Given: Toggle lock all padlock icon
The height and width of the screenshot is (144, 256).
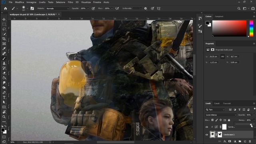Looking at the screenshot, I should click(x=229, y=120).
